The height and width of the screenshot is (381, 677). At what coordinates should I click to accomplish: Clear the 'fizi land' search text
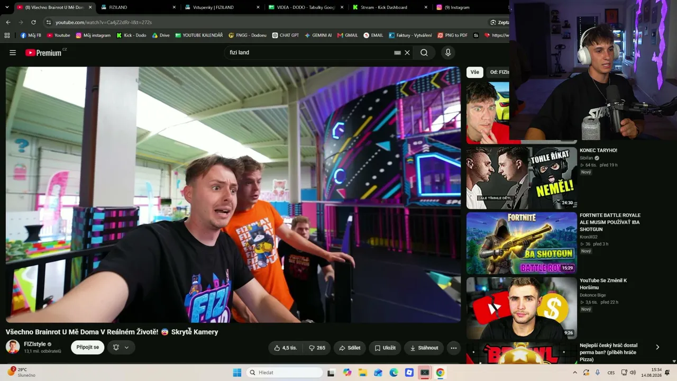tap(407, 52)
